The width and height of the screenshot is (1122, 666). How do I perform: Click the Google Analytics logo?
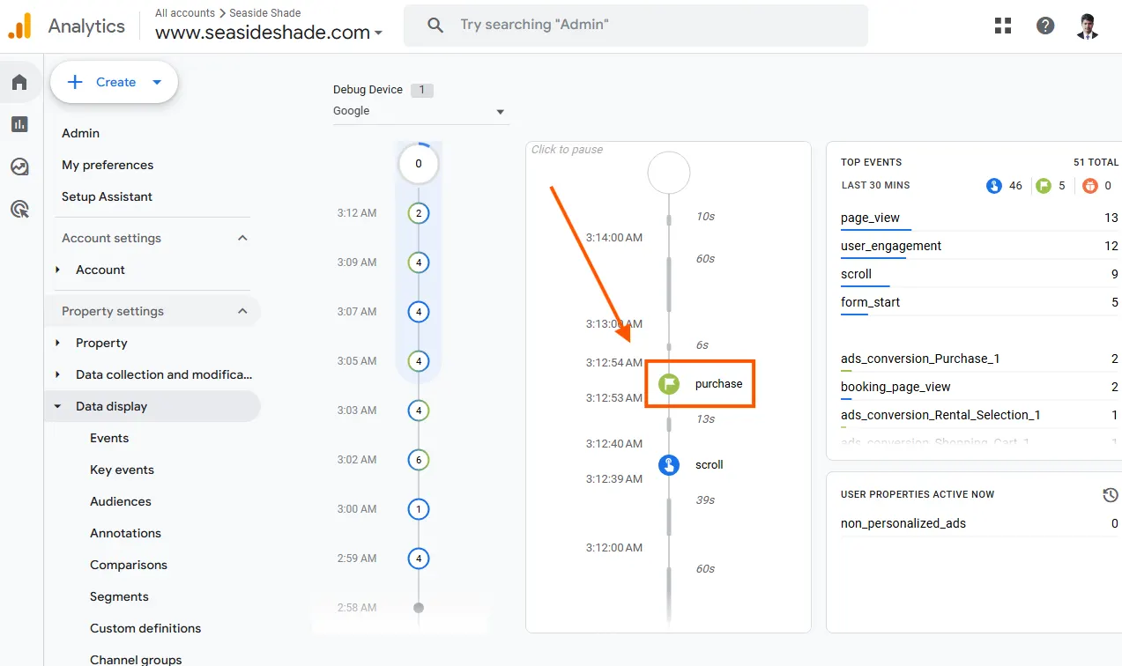(x=19, y=26)
